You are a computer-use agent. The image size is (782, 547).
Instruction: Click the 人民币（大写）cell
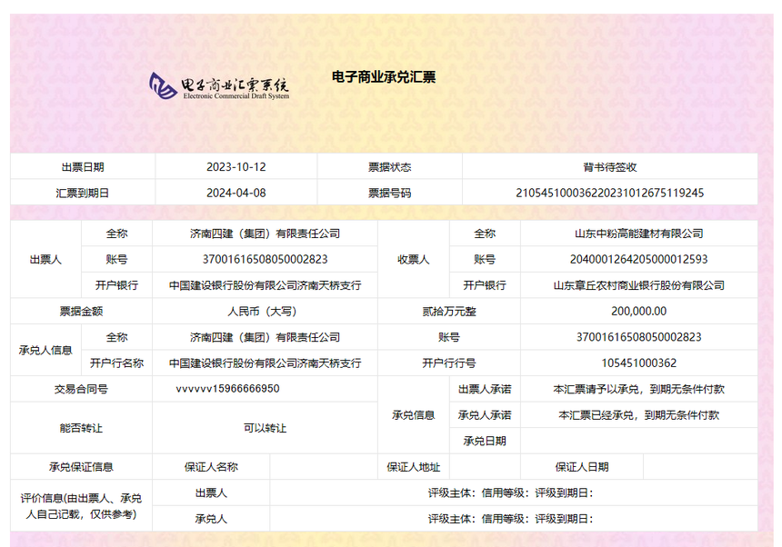(x=265, y=311)
